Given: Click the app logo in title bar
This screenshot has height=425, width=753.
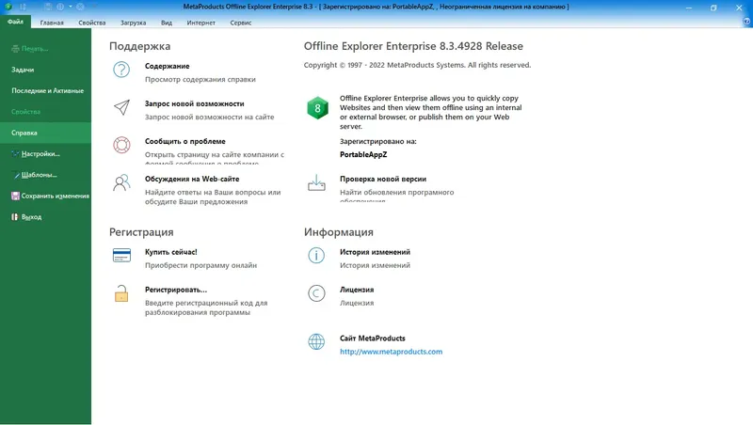Looking at the screenshot, I should click(8, 7).
